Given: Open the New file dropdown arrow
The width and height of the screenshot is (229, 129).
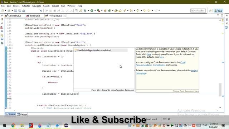Looking at the screenshot, I should click(5, 10).
